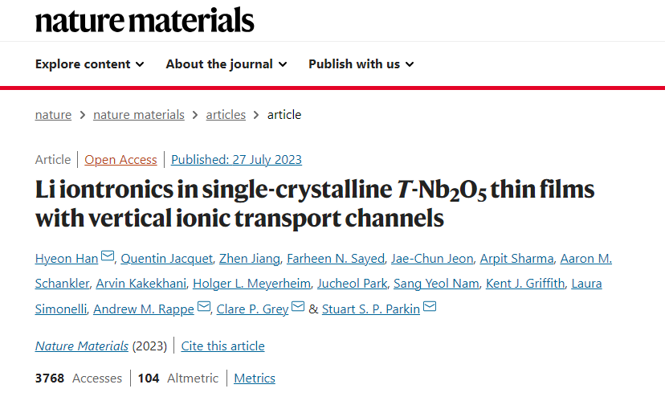Navigate to the articles breadcrumb
Image resolution: width=665 pixels, height=405 pixels.
click(x=226, y=115)
